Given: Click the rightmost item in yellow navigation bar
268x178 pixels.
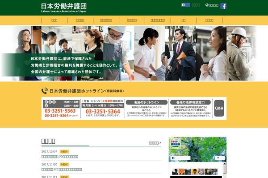Looking at the screenshot, I should [209, 20].
